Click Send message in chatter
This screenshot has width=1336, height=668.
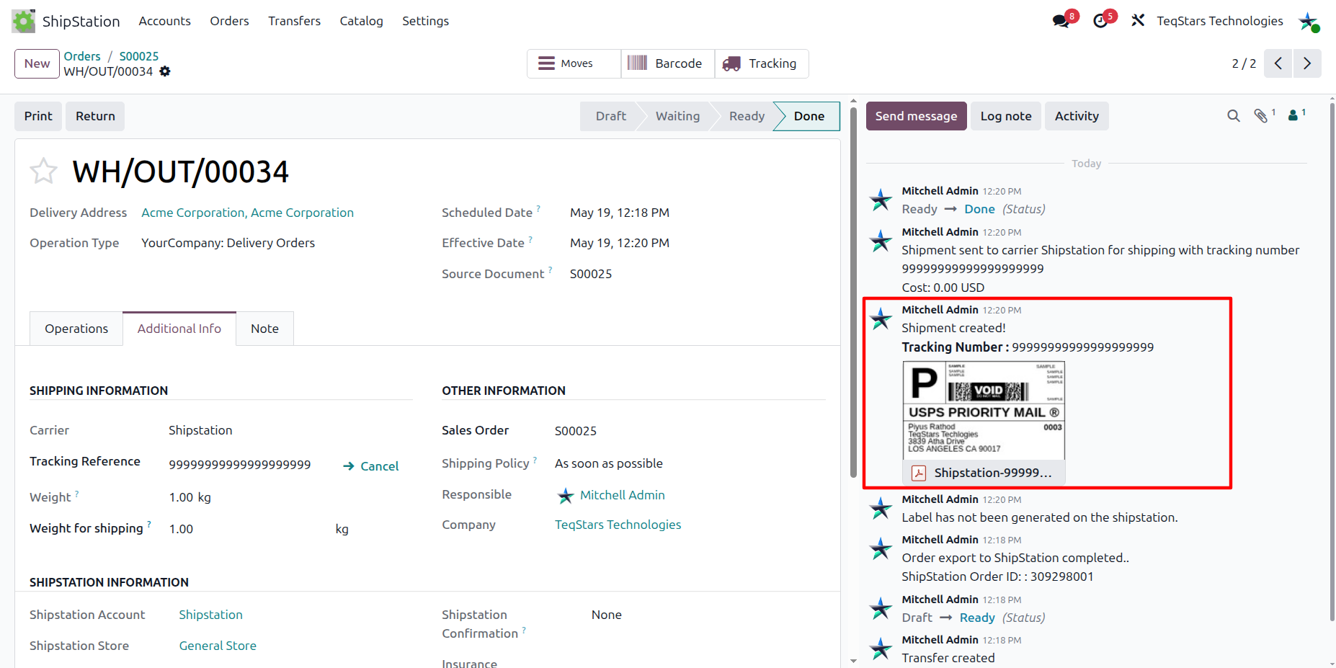pyautogui.click(x=917, y=116)
